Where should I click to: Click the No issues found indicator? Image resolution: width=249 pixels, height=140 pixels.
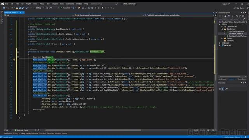coord(21,130)
